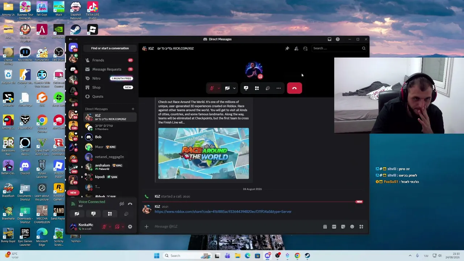Click IGZ's avatar in the call view
The image size is (464, 261).
coord(254,70)
